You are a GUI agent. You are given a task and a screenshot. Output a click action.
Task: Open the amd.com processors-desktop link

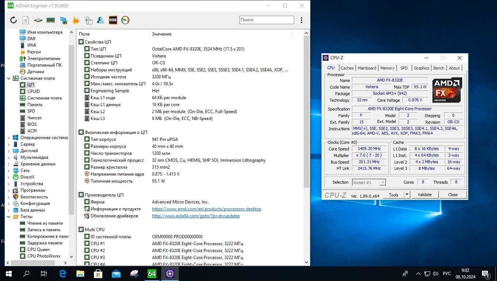pos(206,209)
